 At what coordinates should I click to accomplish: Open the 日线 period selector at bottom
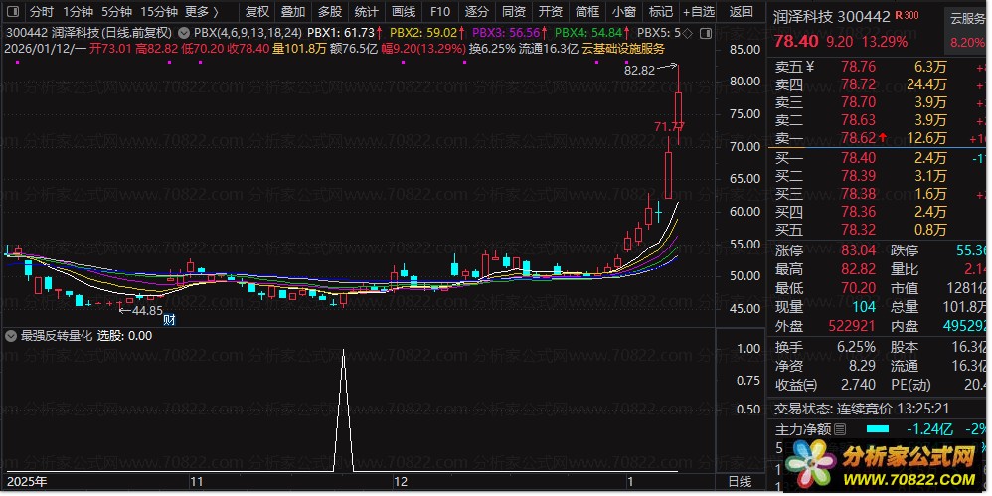(741, 481)
